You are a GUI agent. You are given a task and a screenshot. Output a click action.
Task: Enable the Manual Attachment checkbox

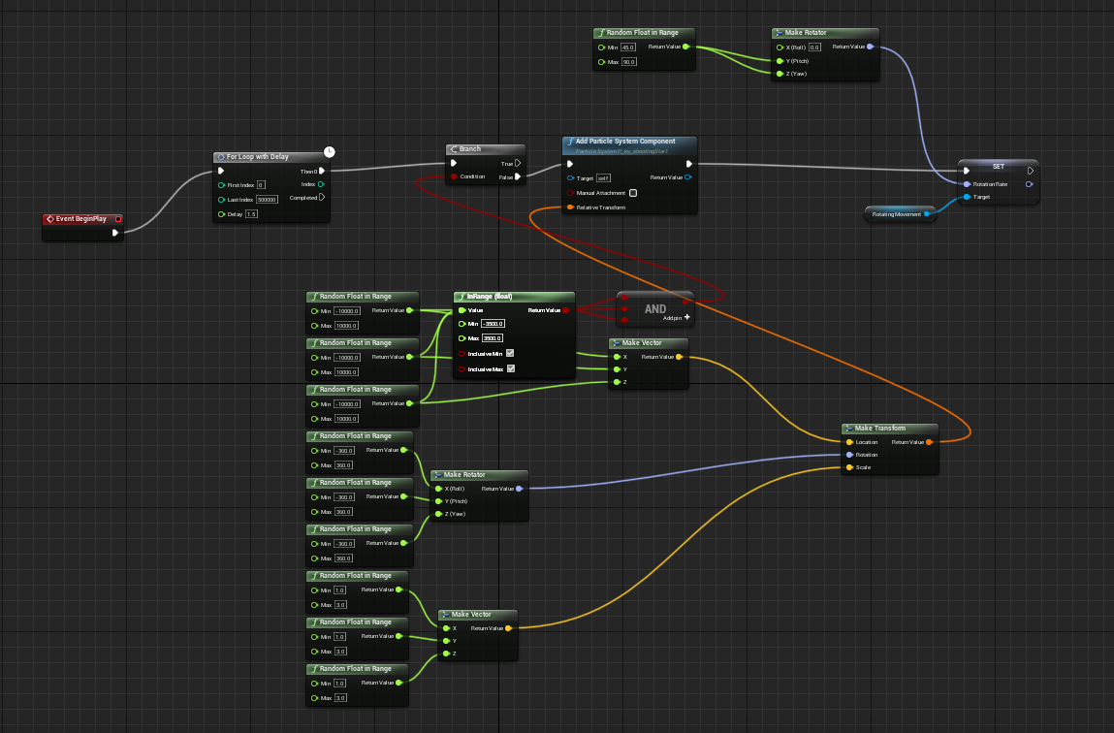[x=633, y=193]
